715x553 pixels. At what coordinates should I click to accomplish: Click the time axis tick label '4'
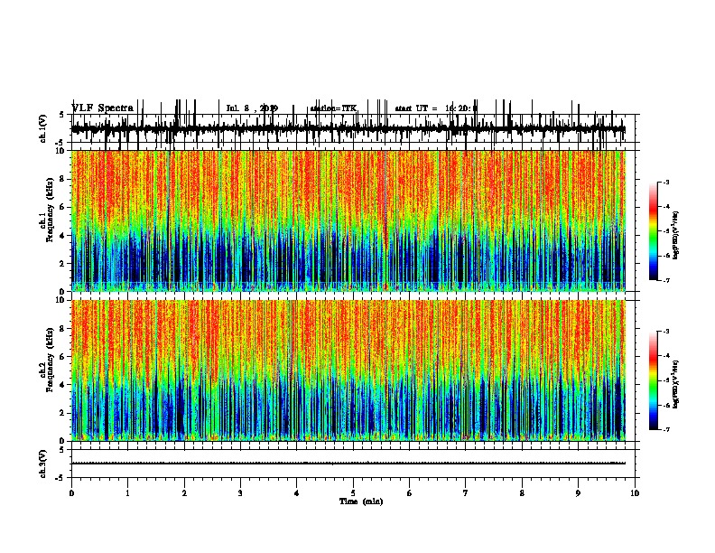pyautogui.click(x=297, y=493)
